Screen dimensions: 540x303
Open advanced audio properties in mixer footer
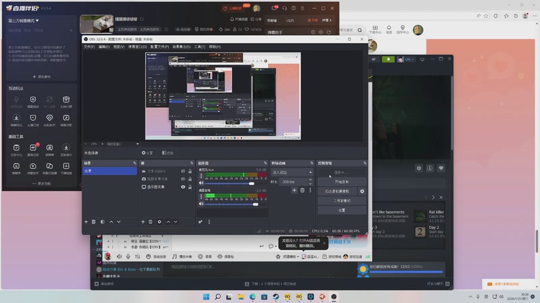pyautogui.click(x=200, y=222)
